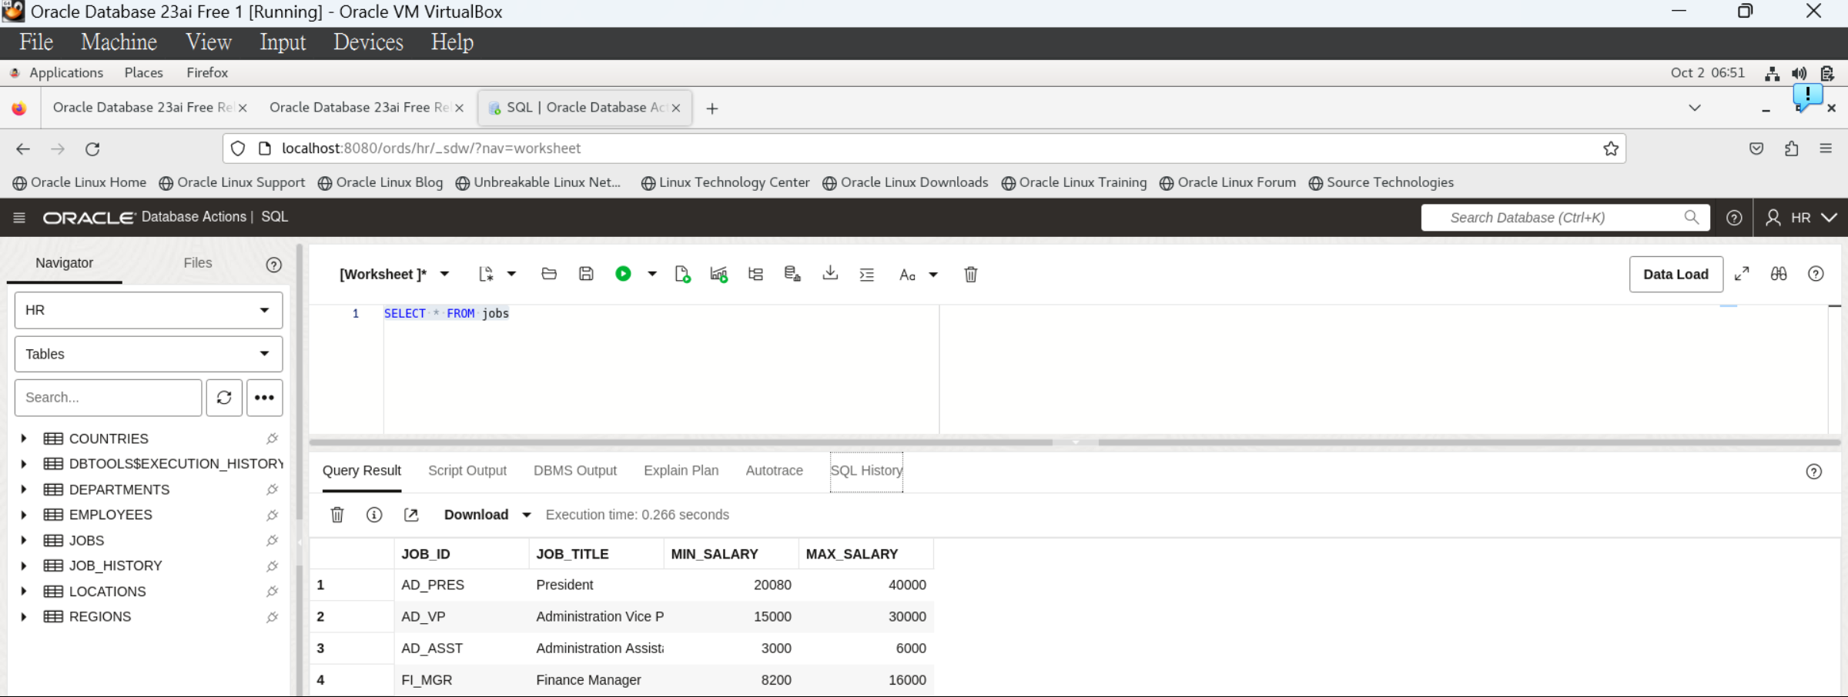Viewport: 1848px width, 697px height.
Task: Open the HR user menu
Action: click(x=1801, y=218)
